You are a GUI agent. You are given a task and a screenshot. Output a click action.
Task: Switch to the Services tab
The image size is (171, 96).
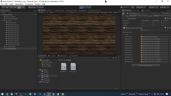pos(136,11)
